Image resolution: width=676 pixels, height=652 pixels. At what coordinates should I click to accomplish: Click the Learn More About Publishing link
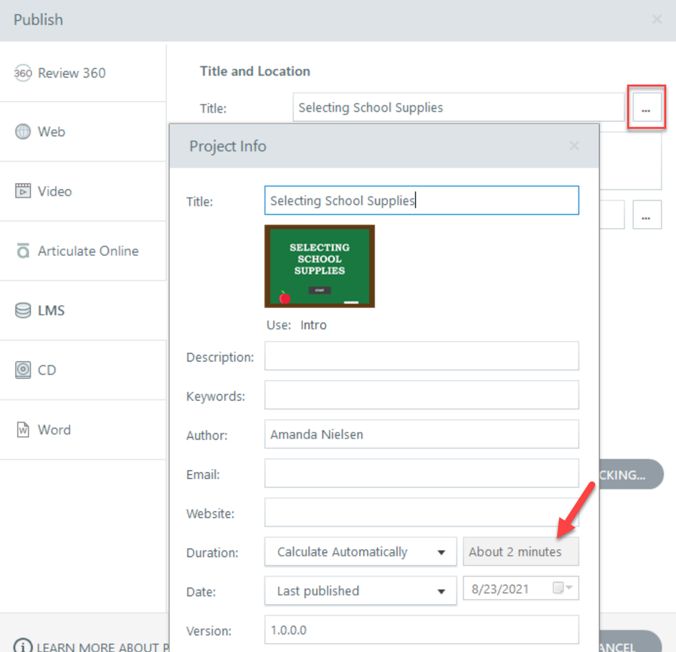click(103, 647)
